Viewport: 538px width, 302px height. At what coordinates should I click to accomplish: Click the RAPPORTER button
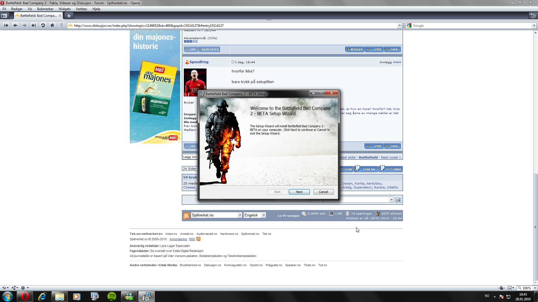(209, 49)
